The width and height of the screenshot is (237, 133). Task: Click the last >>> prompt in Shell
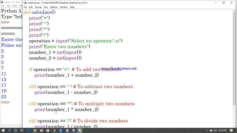click(5, 102)
